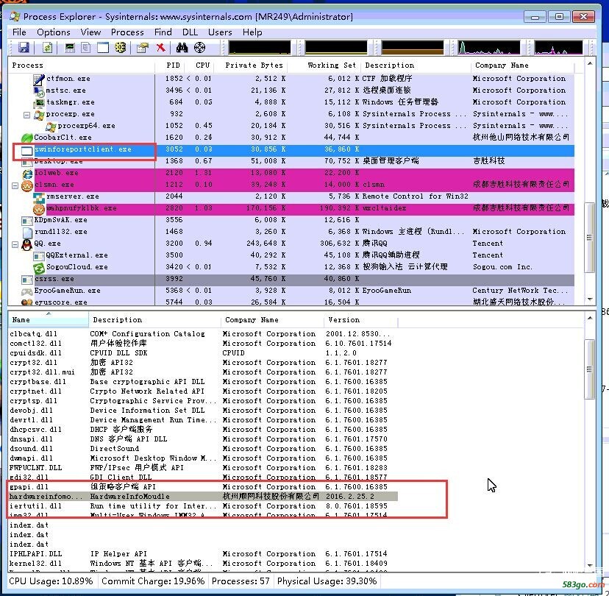Open the File menu
Image resolution: width=609 pixels, height=596 pixels.
coord(19,32)
